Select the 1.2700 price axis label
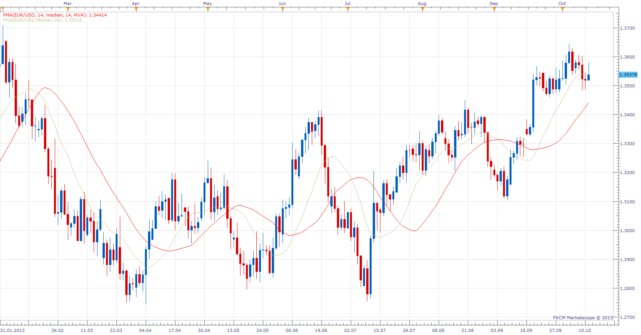The image size is (641, 335). click(627, 317)
